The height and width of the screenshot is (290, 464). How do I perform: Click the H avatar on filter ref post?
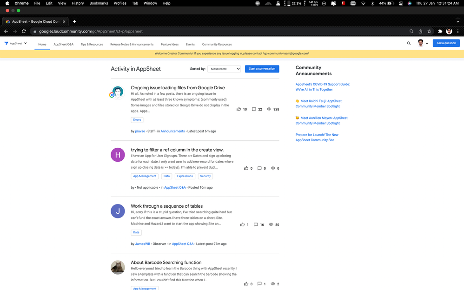point(118,155)
